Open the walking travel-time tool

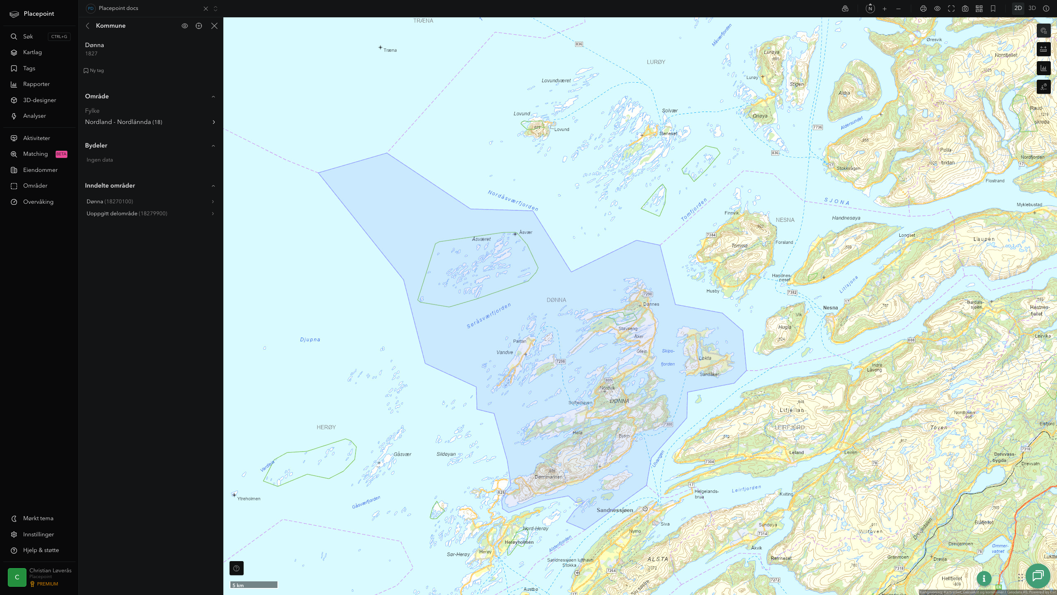pyautogui.click(x=1043, y=87)
